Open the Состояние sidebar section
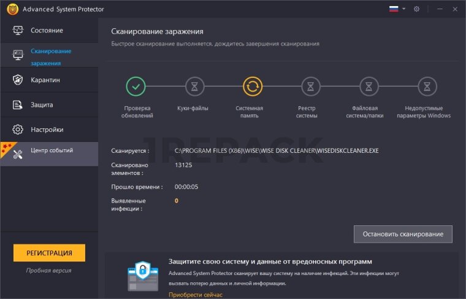Viewport: 466px width, 299px height. click(x=47, y=31)
